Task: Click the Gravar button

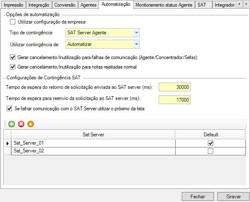Action: pyautogui.click(x=233, y=196)
